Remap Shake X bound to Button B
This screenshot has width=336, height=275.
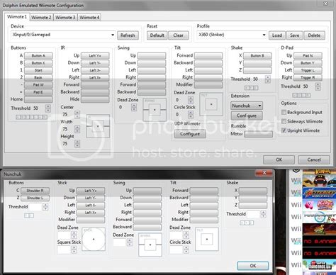coord(257,56)
